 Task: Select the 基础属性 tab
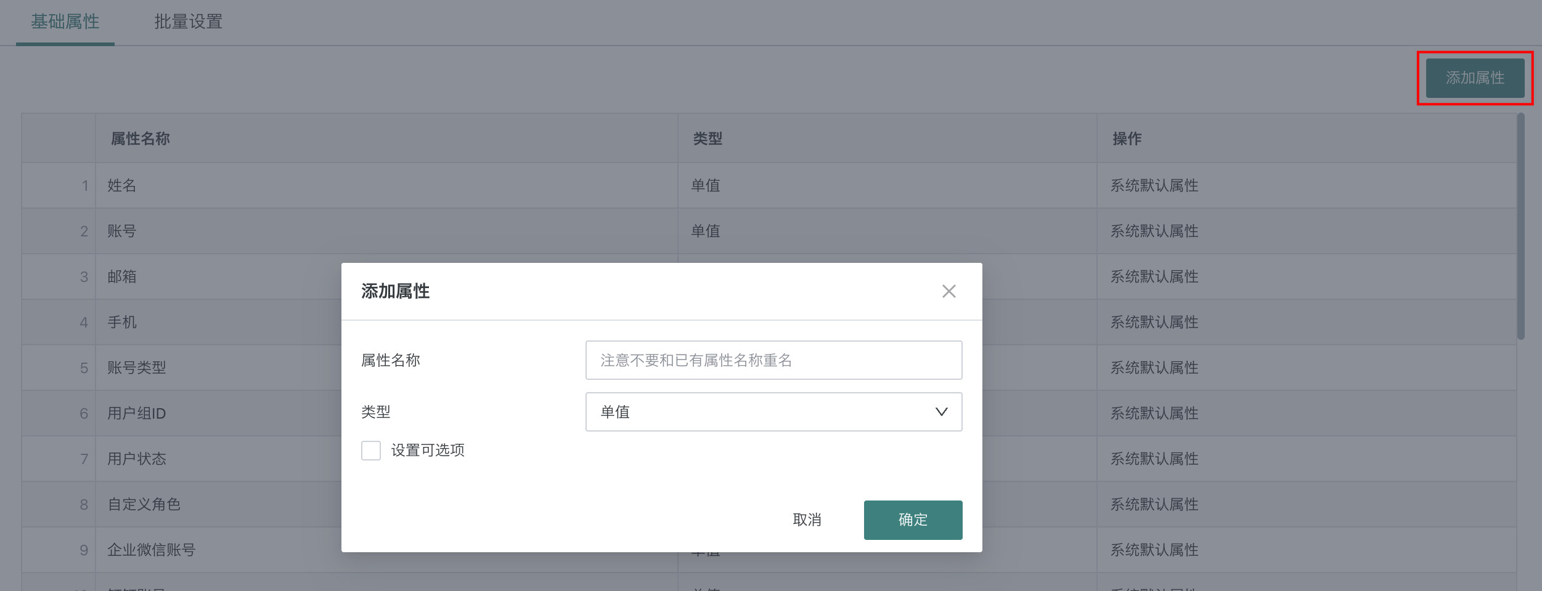coord(65,22)
